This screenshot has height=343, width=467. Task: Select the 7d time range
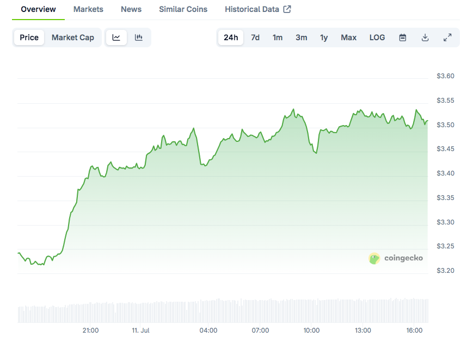pyautogui.click(x=255, y=38)
